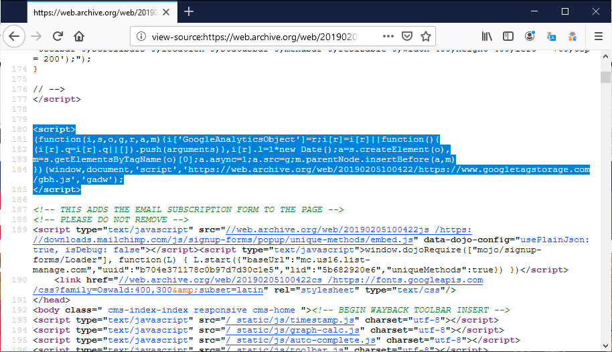Click the forward navigation arrow
The height and width of the screenshot is (352, 612).
pos(36,36)
